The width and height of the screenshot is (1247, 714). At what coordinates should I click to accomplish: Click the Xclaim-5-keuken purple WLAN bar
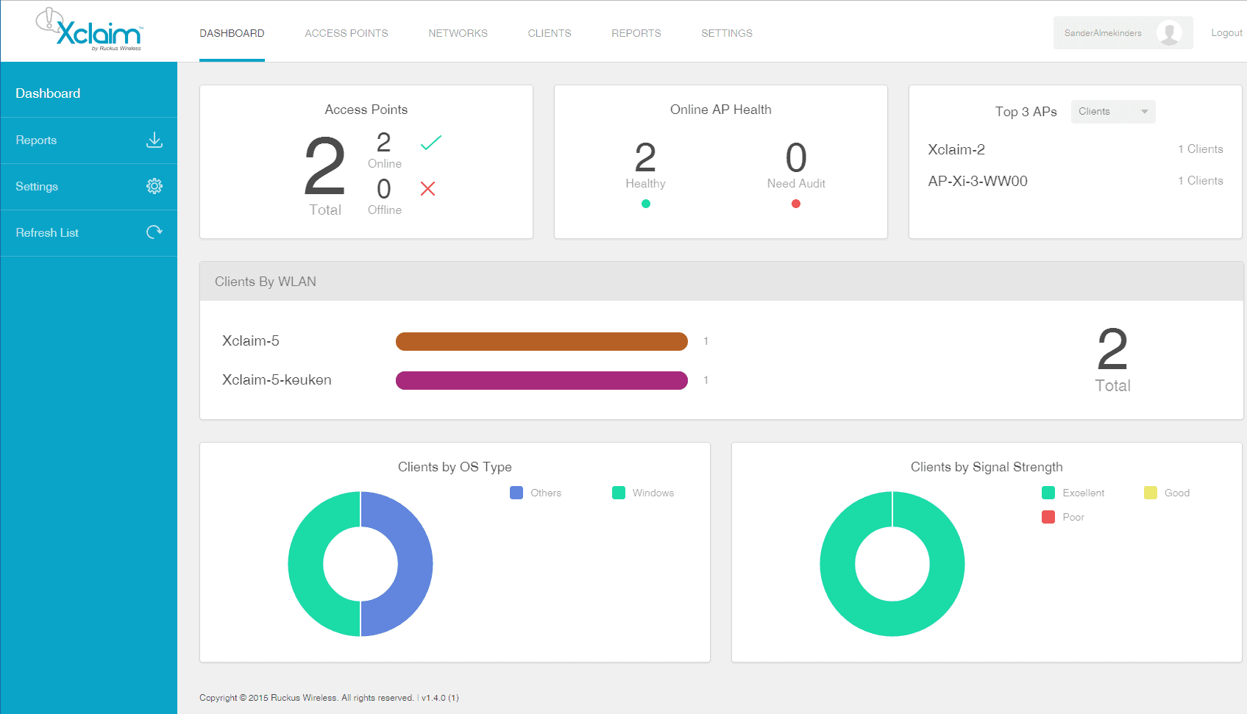[541, 380]
